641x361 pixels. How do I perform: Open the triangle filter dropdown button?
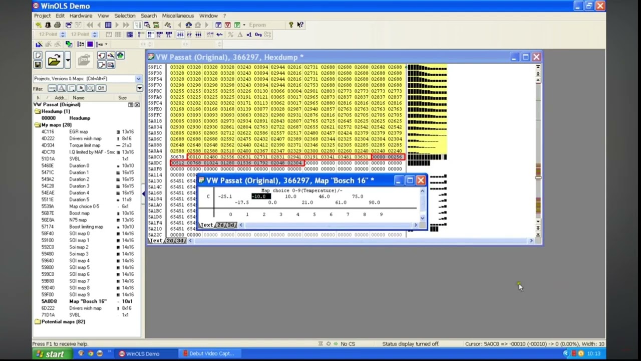[62, 88]
